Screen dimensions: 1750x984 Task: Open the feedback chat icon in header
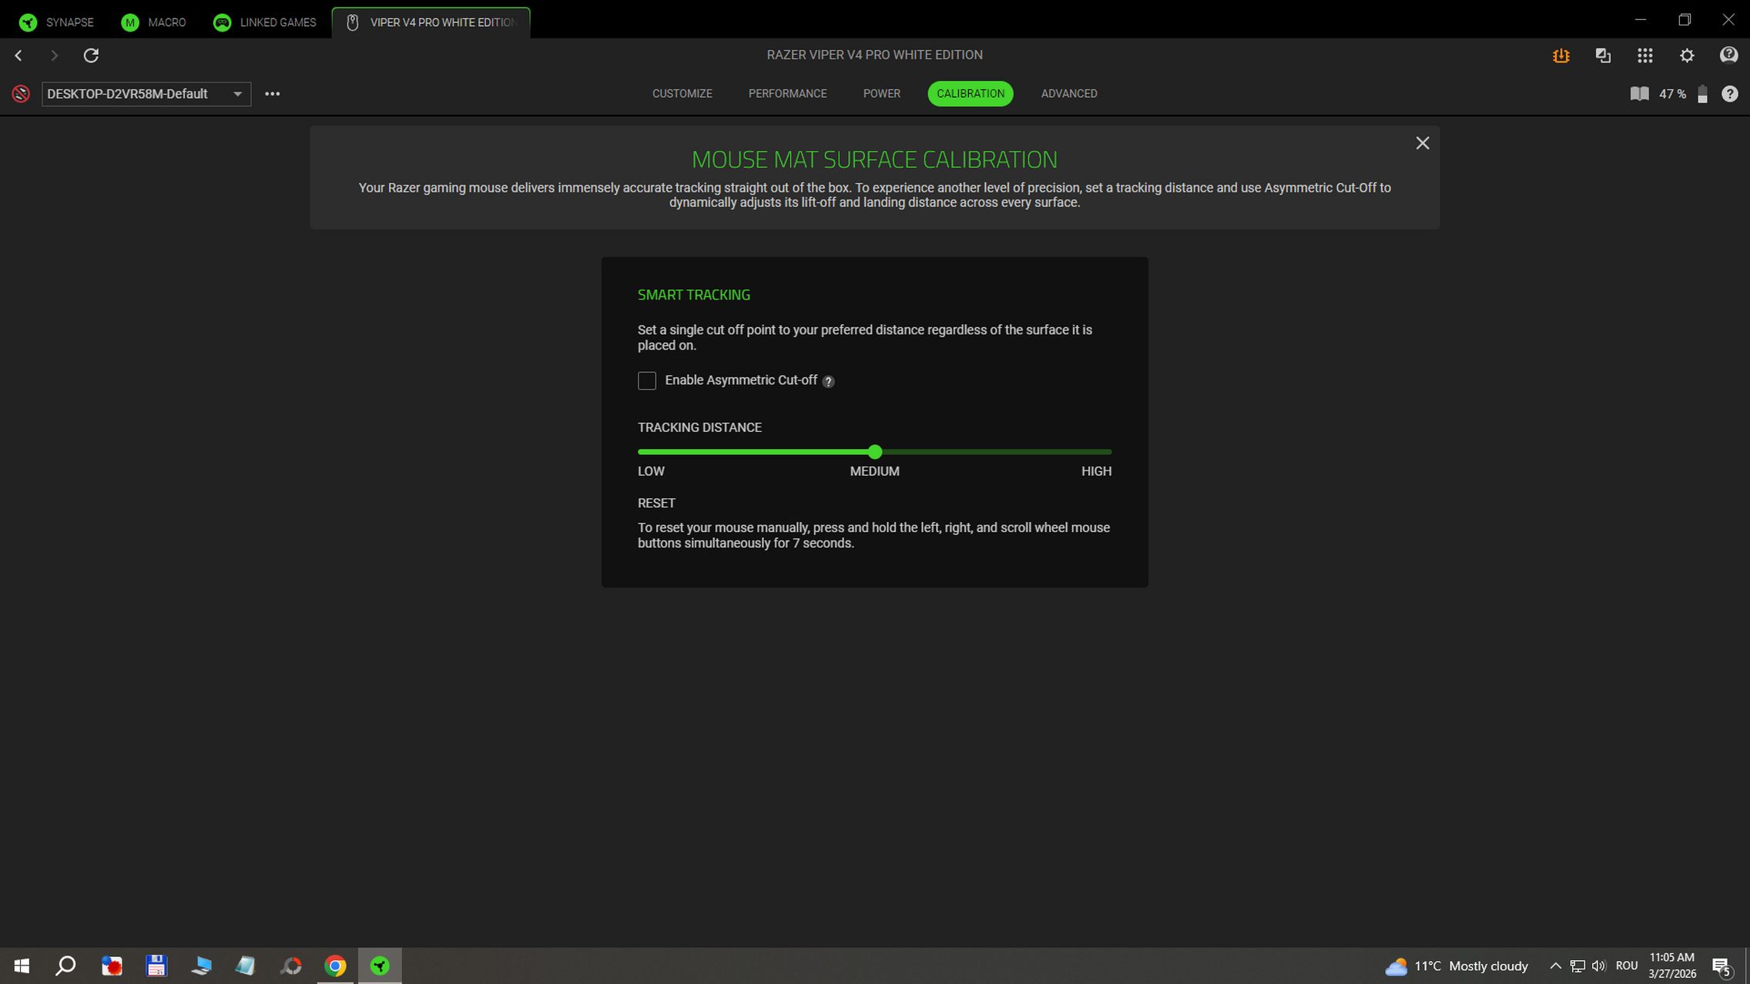click(x=1728, y=55)
